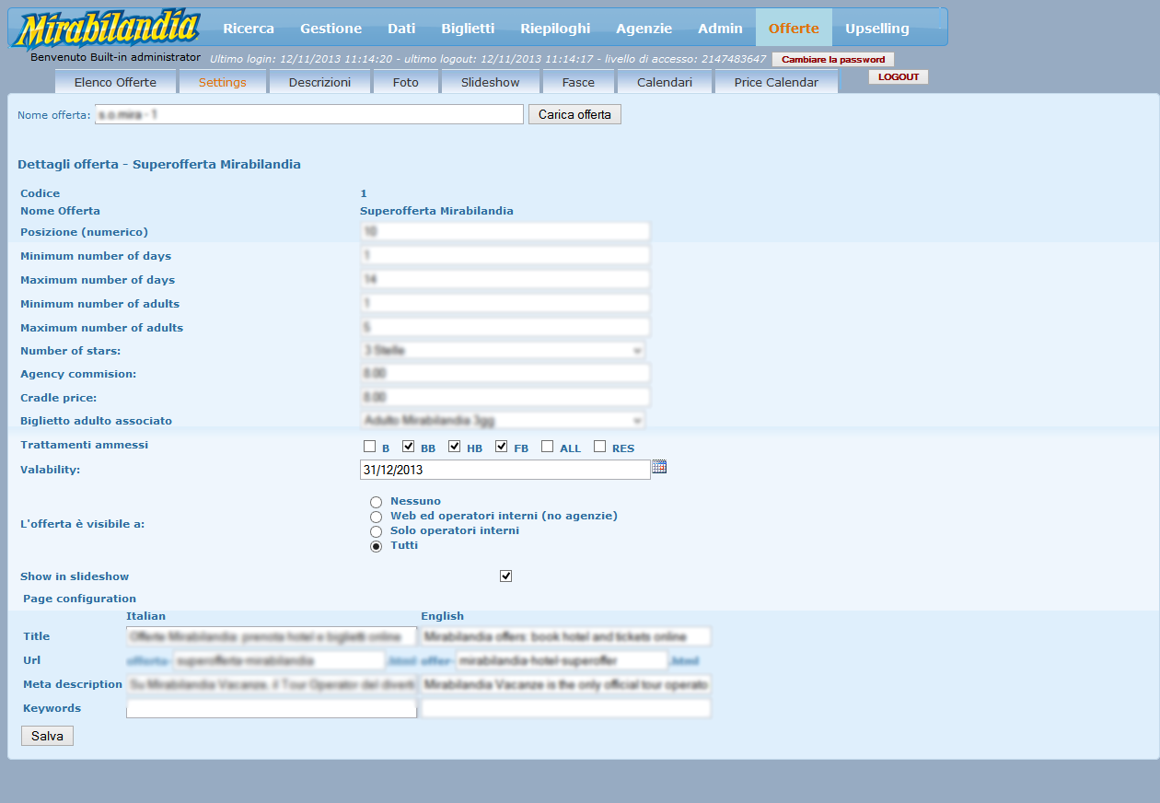Switch to the Elenco Offerte tab

point(115,82)
